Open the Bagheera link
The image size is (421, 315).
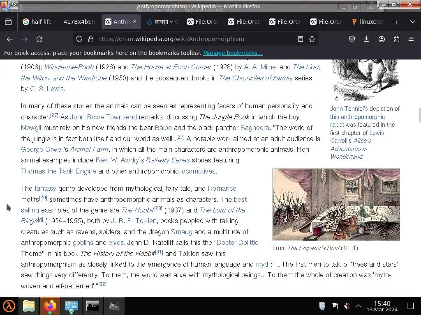(x=255, y=128)
